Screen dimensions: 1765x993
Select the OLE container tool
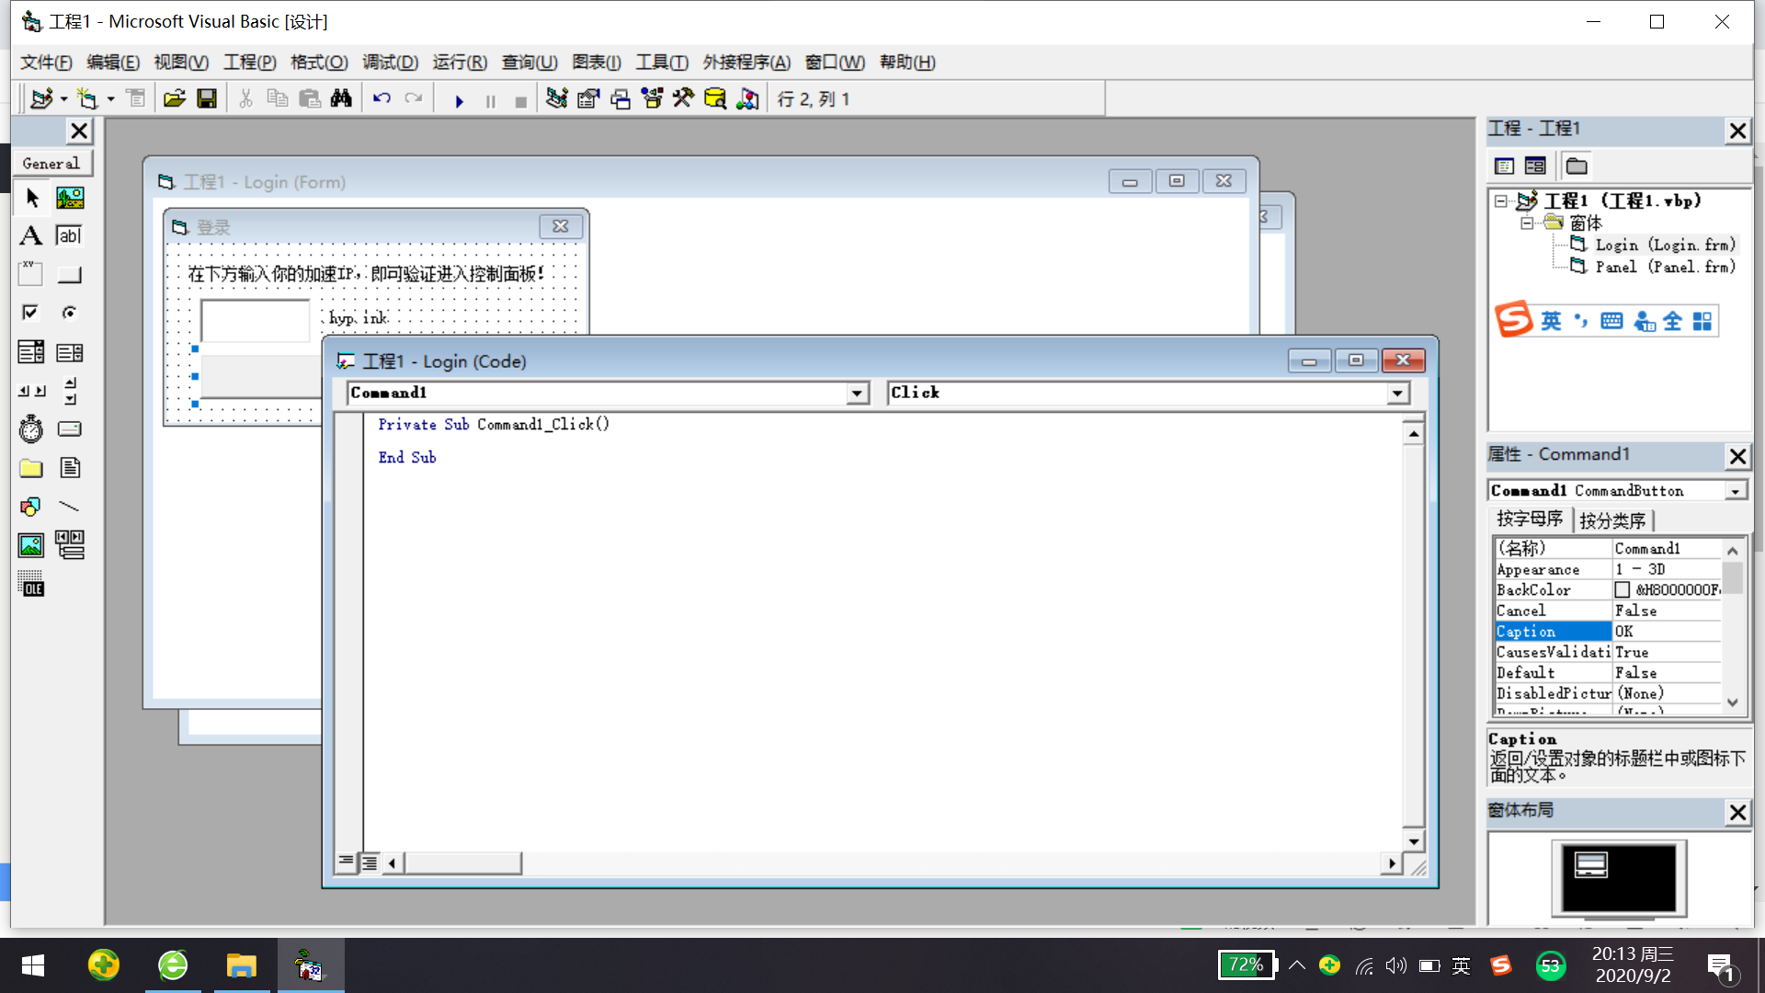(30, 585)
